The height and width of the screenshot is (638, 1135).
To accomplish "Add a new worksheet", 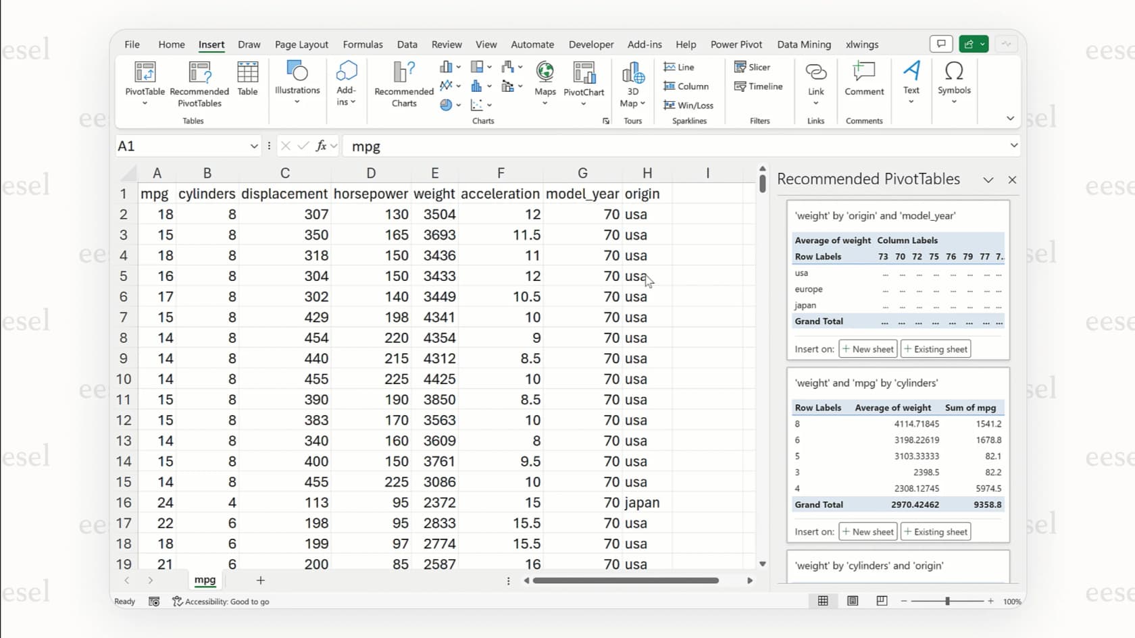I will [x=260, y=580].
